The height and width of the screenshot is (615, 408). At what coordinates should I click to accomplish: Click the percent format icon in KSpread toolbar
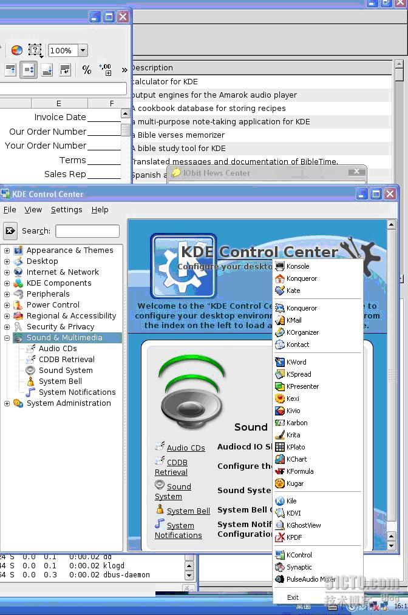87,70
